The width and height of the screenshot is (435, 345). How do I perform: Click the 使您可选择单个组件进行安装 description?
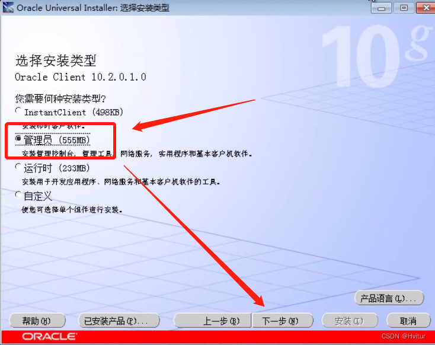(72, 210)
